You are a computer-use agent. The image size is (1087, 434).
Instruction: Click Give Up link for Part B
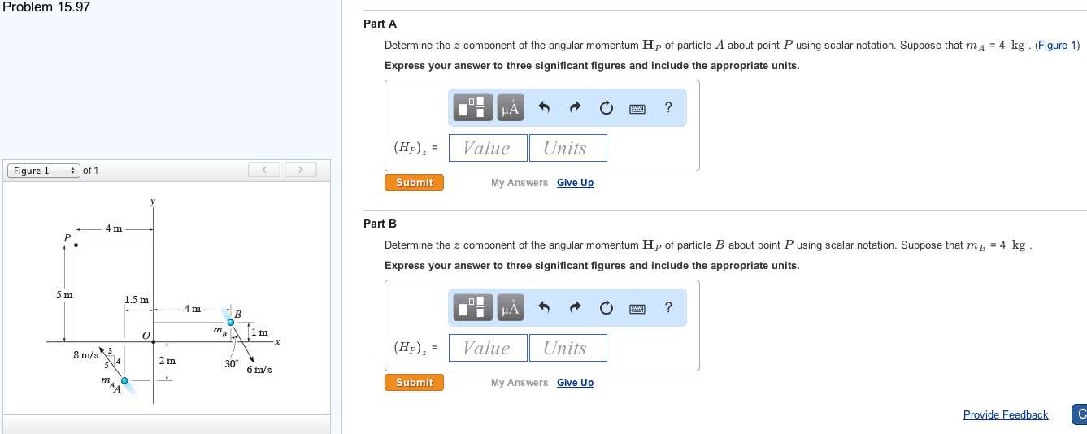coord(575,383)
